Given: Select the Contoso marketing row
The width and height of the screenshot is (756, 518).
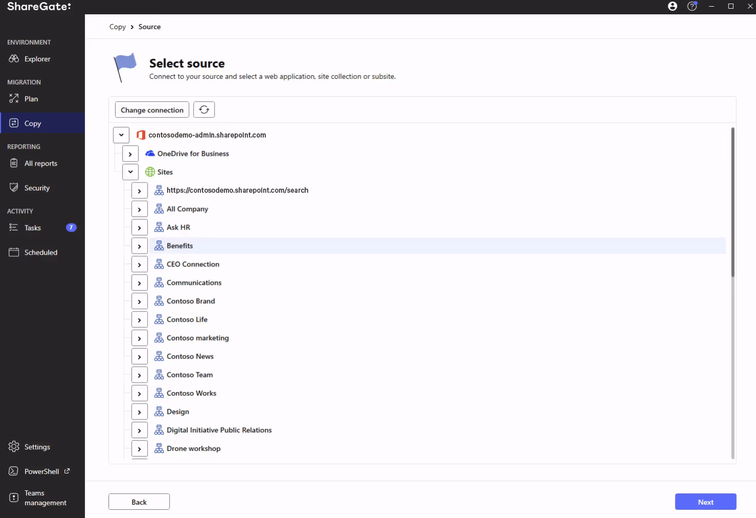Looking at the screenshot, I should (438, 338).
